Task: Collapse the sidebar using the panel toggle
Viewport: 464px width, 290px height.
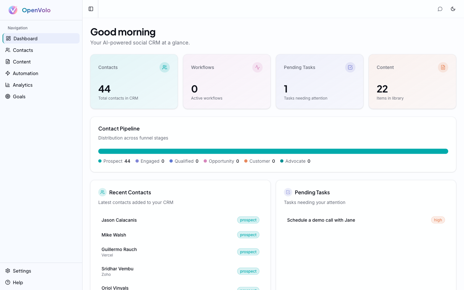Action: pyautogui.click(x=91, y=9)
